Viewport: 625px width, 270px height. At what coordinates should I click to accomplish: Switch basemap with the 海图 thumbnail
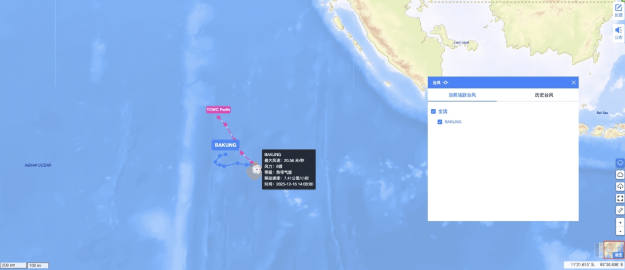(x=614, y=250)
